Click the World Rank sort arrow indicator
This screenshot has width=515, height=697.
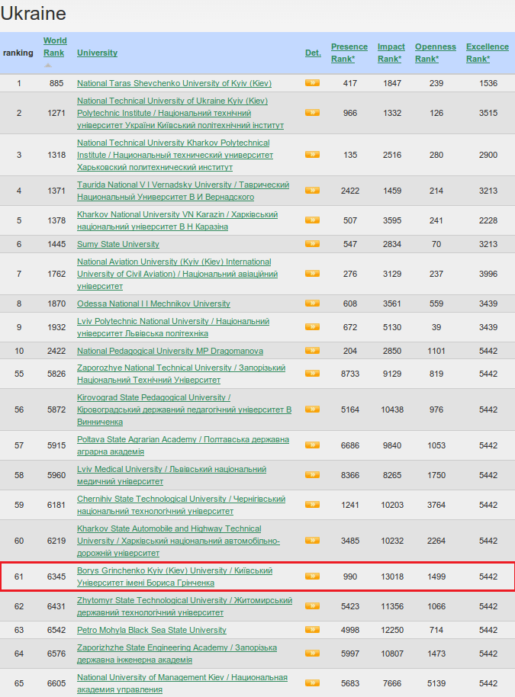[48, 66]
